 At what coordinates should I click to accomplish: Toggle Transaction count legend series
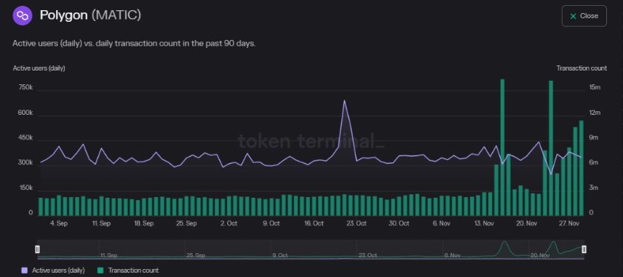[128, 270]
